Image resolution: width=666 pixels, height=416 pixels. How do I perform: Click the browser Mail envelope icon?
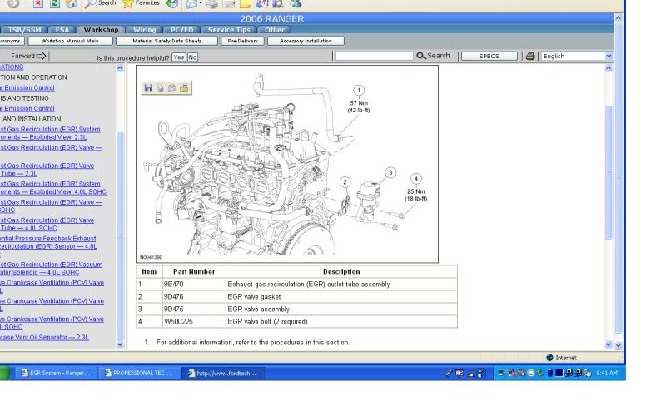coord(191,3)
